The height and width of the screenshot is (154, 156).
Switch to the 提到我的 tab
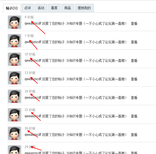[x=84, y=8]
